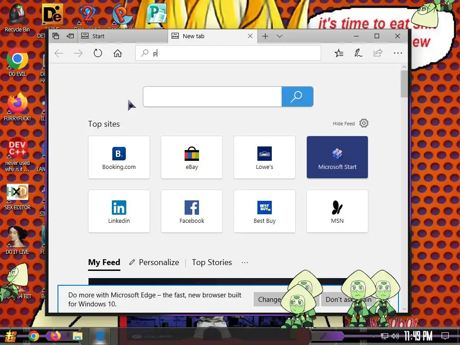The image size is (460, 345).
Task: Close the New tab tab
Action: coord(250,36)
